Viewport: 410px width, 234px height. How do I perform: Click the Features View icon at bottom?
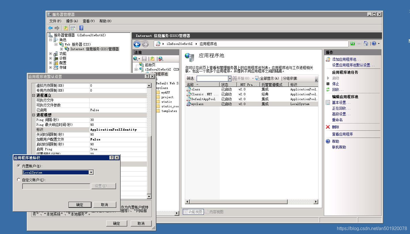186,212
